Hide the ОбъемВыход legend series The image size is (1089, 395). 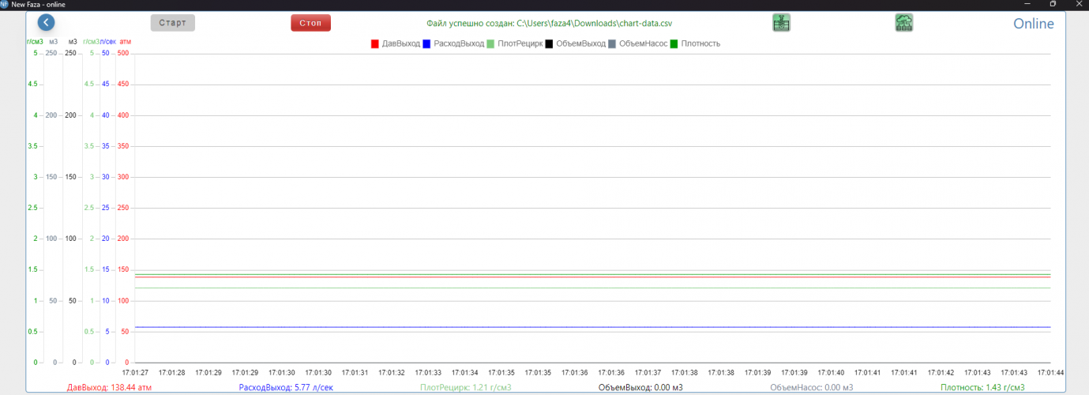pos(575,43)
